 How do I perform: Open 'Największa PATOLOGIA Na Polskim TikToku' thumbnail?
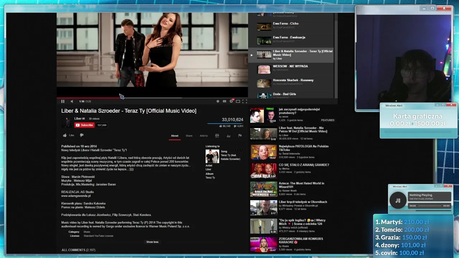(264, 152)
